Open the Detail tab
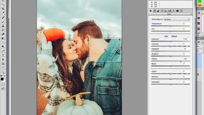204x115 pixels. [x=158, y=11]
